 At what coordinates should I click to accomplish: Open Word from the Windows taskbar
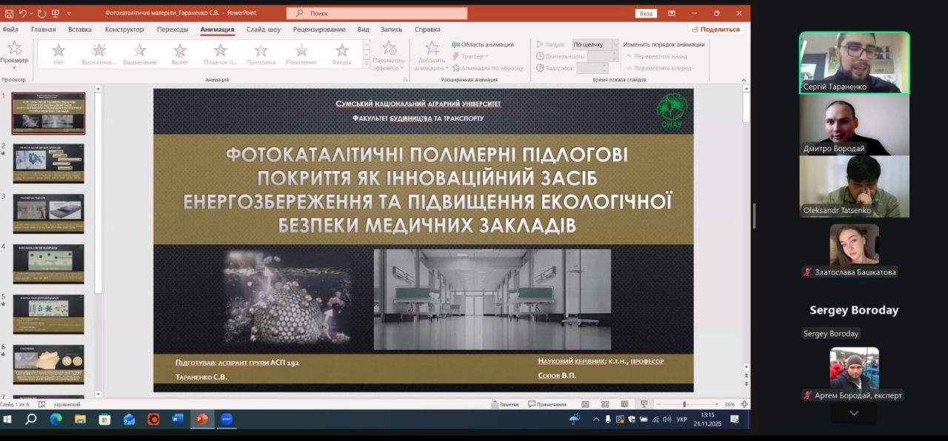point(178,419)
